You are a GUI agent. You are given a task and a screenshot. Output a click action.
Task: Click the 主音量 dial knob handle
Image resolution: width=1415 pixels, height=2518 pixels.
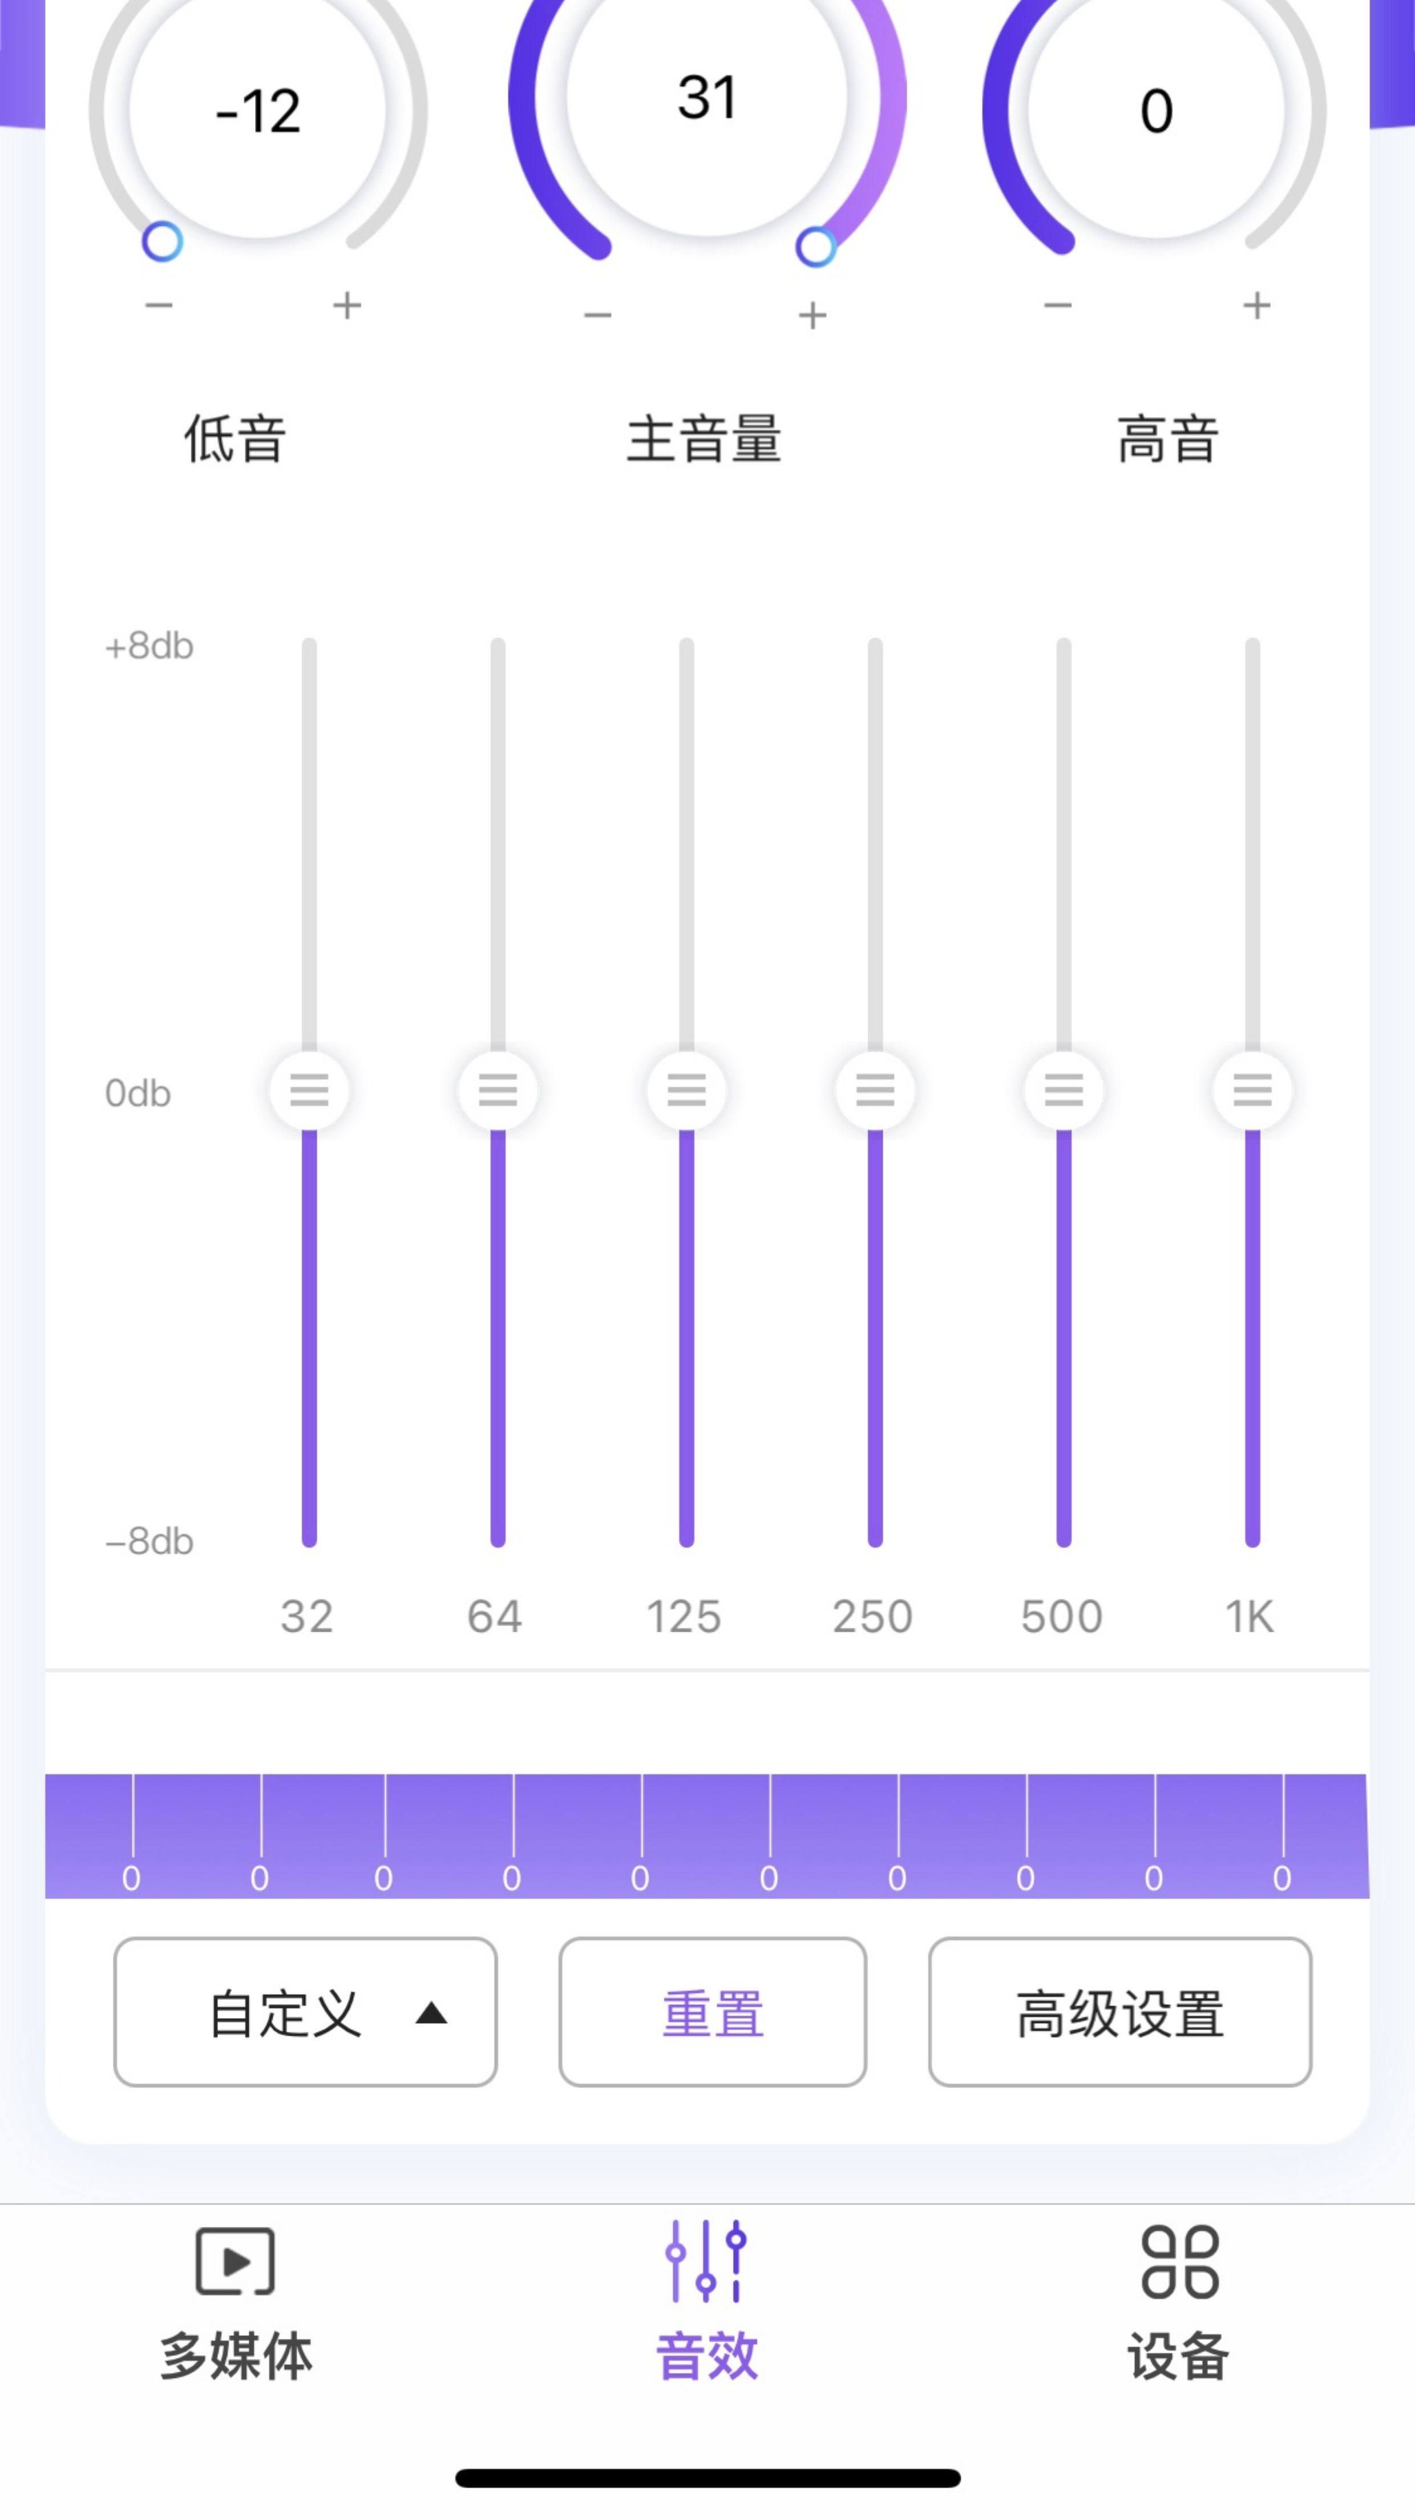[x=816, y=247]
